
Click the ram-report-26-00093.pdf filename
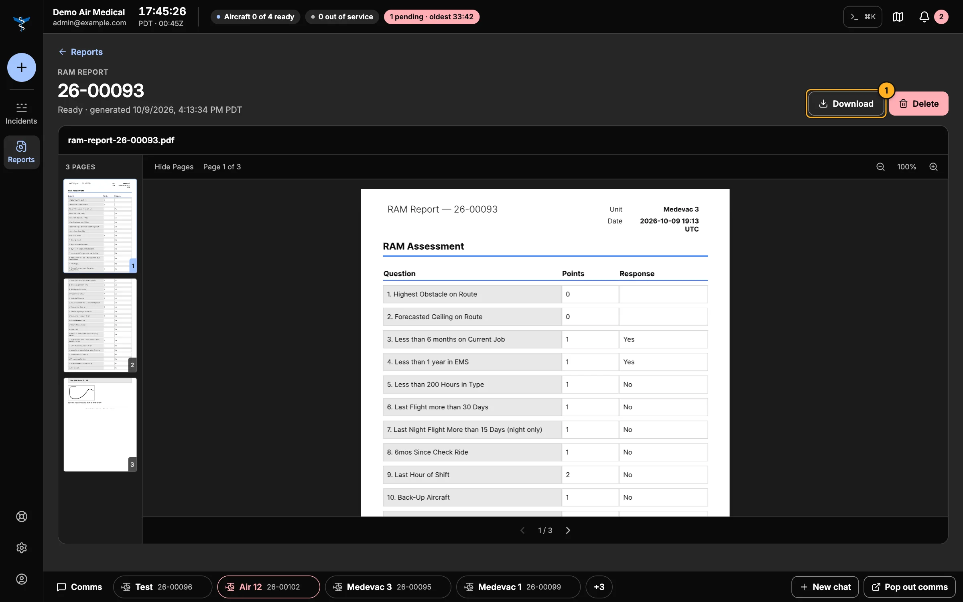pyautogui.click(x=121, y=140)
